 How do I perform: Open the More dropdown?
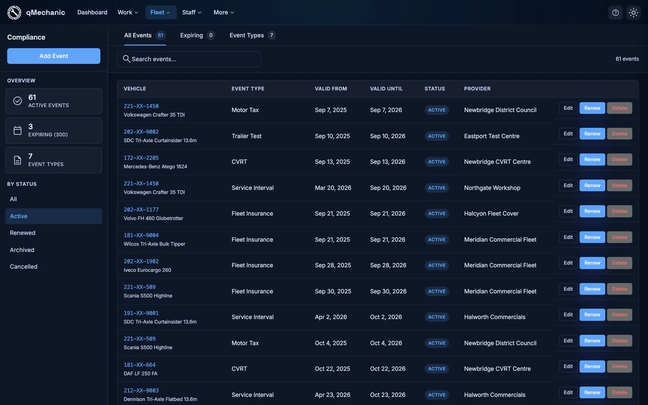224,13
